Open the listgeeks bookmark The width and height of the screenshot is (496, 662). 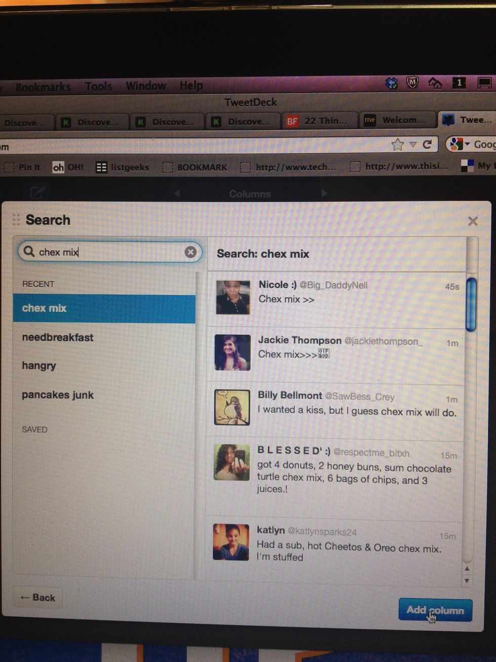(x=123, y=167)
